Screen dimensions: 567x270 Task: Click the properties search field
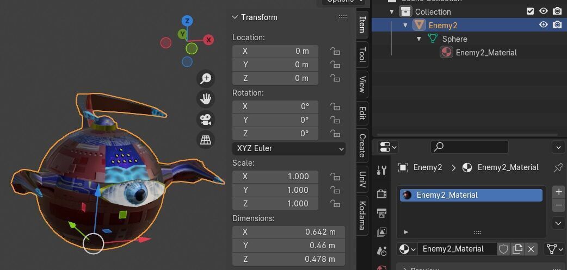coord(470,147)
